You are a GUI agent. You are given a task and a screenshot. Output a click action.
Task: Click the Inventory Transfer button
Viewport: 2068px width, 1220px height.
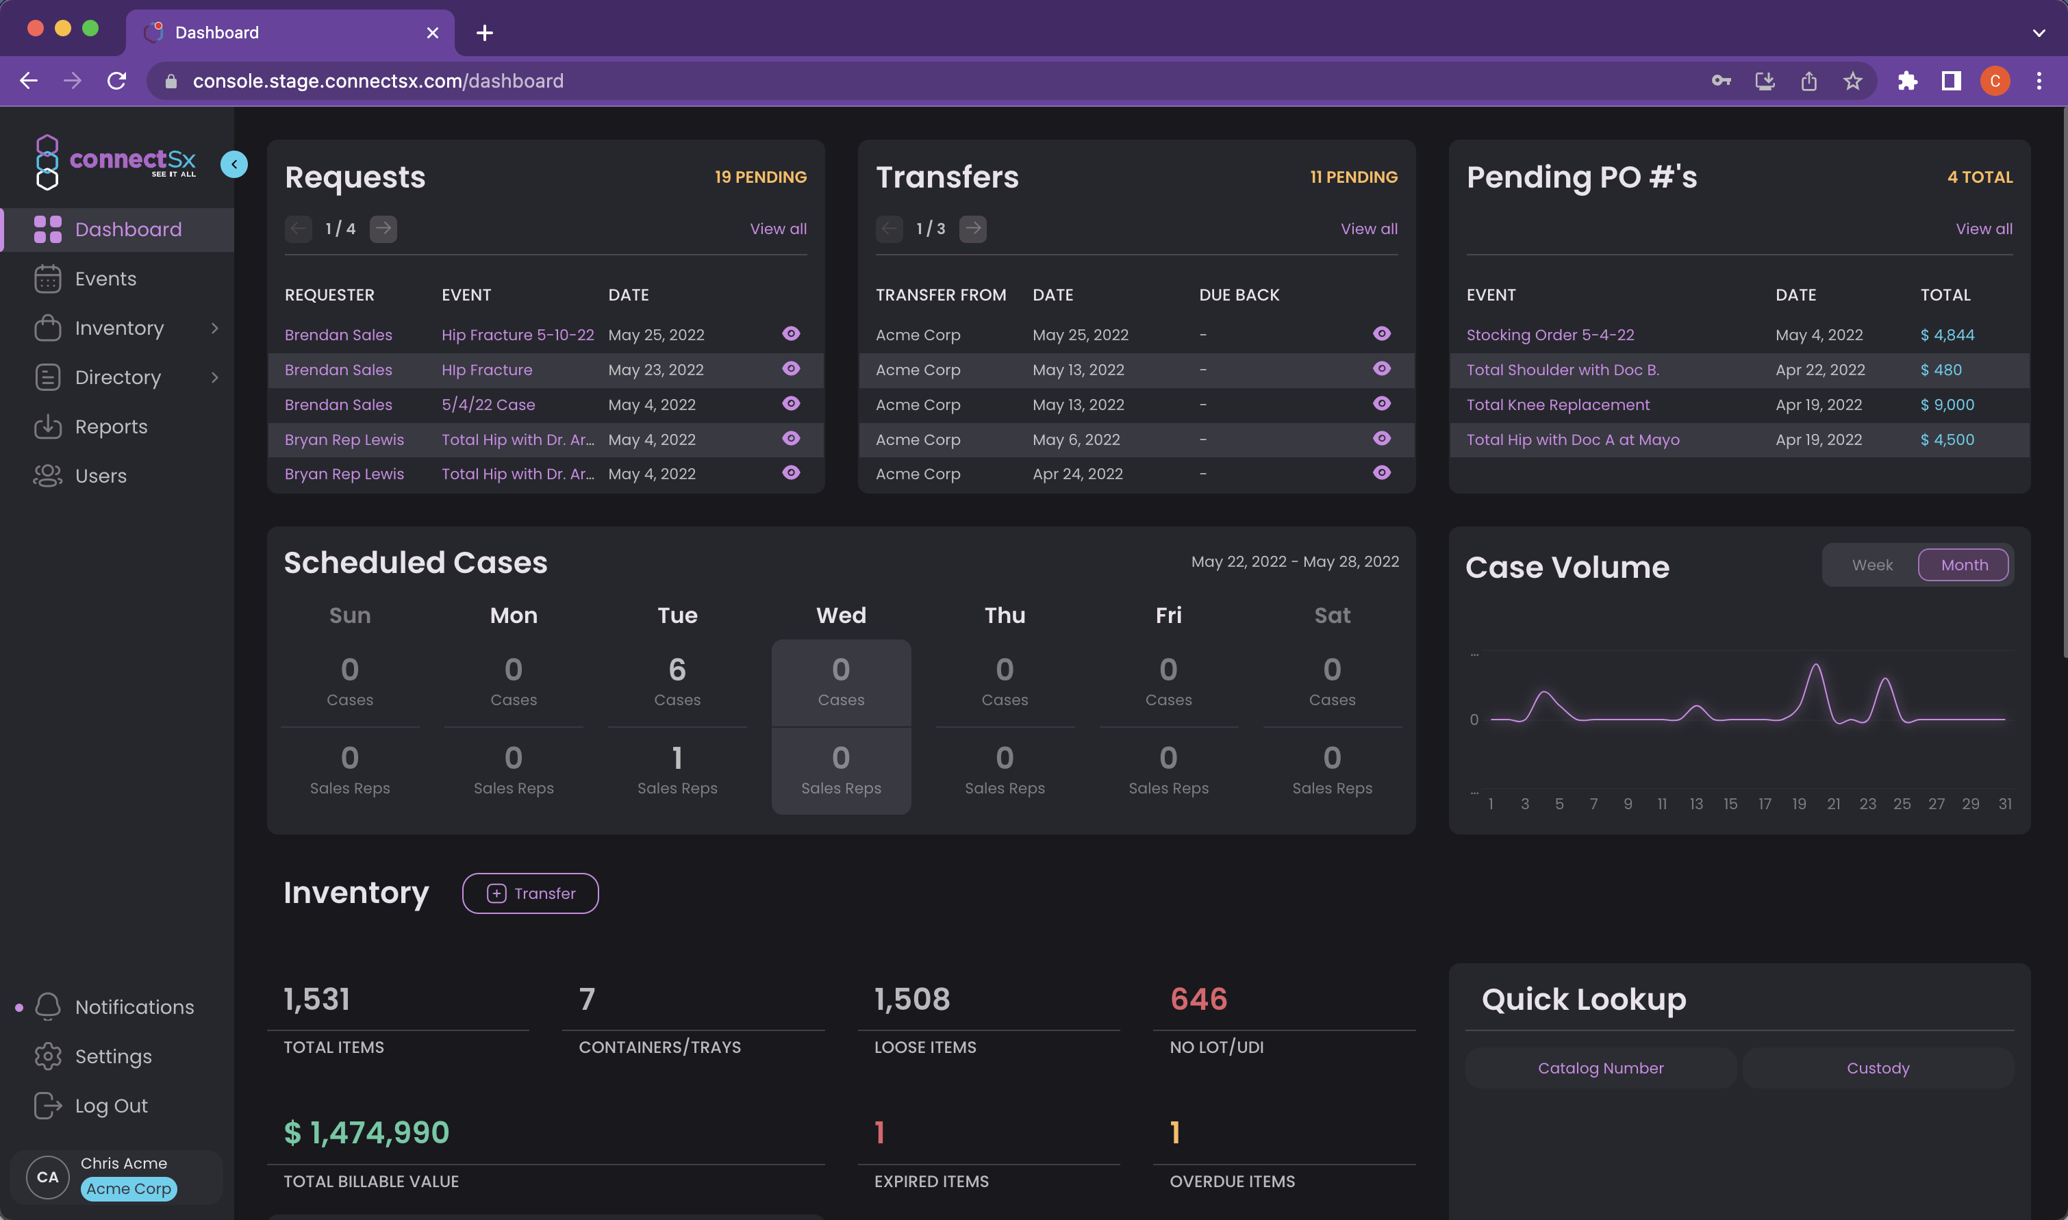[531, 893]
